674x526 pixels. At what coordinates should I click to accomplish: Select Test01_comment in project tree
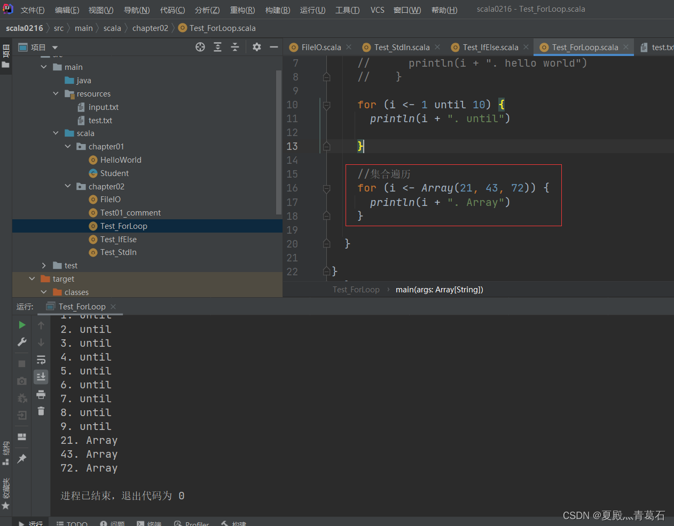coord(130,213)
